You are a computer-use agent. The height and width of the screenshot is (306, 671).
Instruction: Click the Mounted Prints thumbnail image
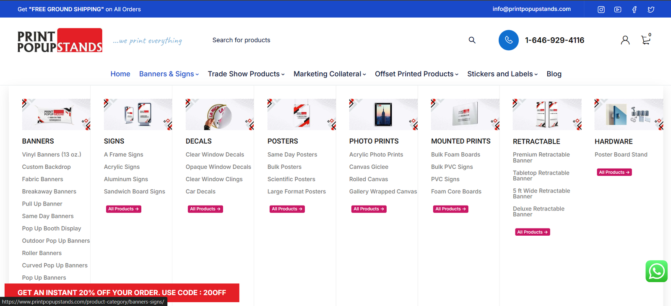click(465, 114)
